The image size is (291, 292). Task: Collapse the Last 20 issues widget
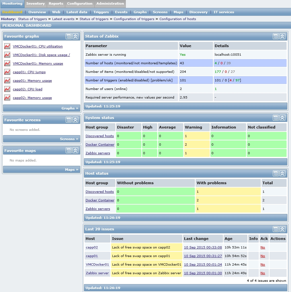282,229
